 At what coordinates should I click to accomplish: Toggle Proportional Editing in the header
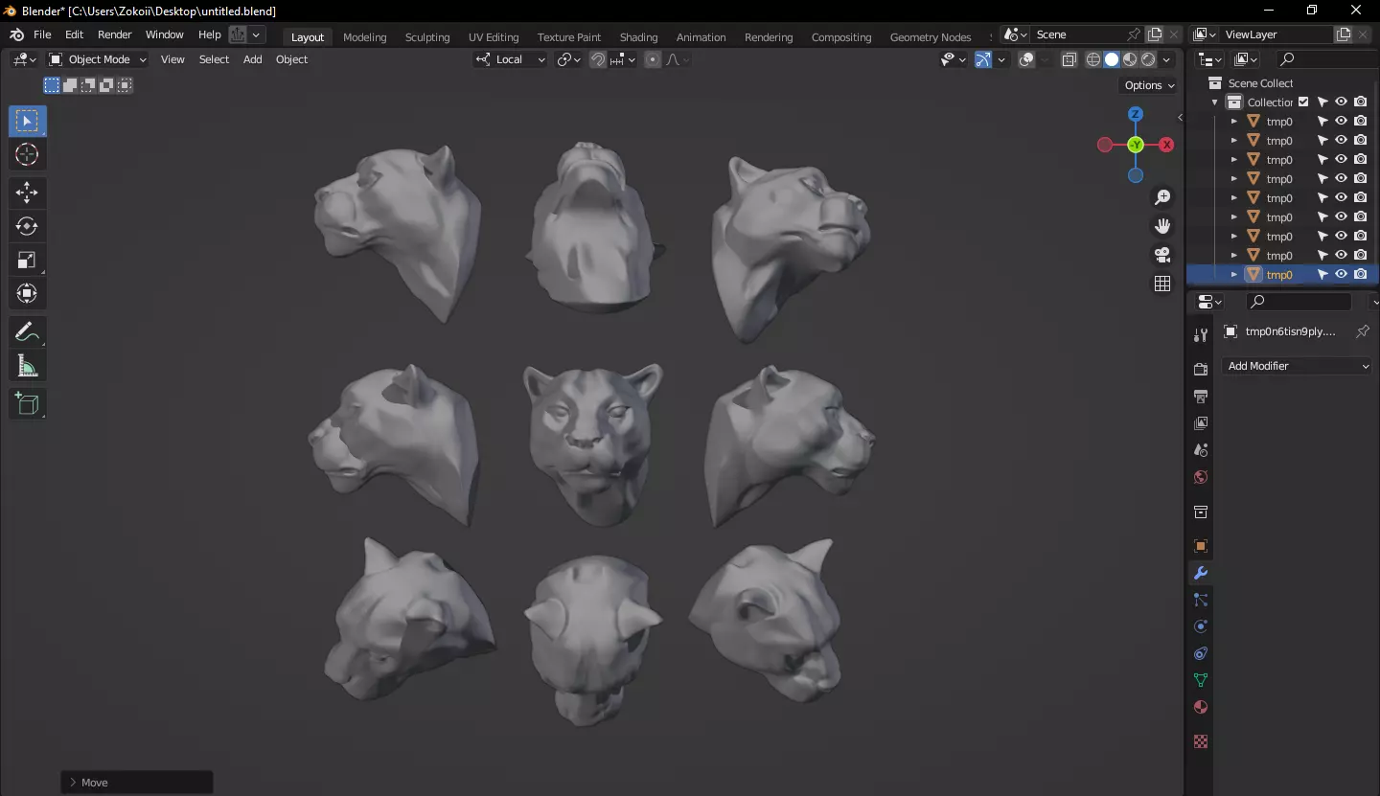pos(653,59)
